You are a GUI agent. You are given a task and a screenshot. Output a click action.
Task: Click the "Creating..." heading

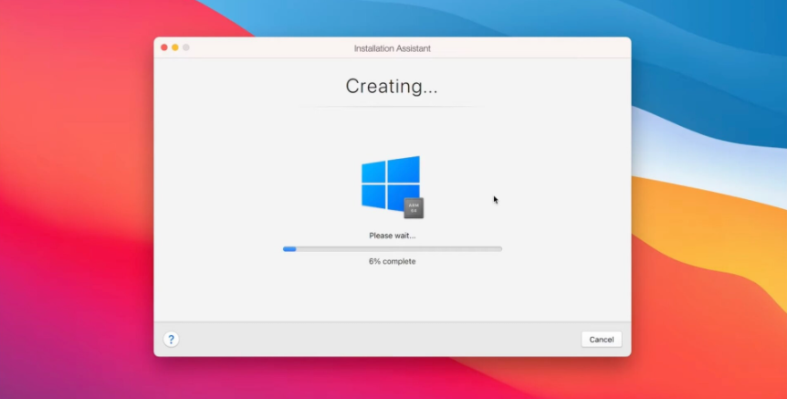click(x=392, y=87)
